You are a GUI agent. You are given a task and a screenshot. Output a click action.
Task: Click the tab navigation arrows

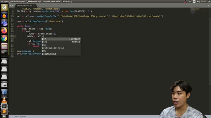(x=12, y=6)
